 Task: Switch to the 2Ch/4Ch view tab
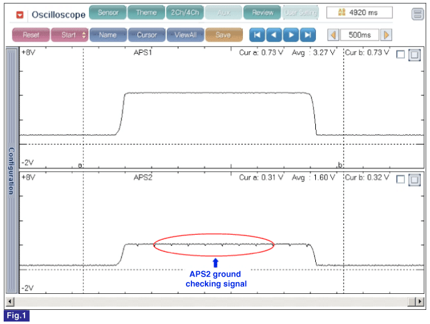tap(185, 13)
